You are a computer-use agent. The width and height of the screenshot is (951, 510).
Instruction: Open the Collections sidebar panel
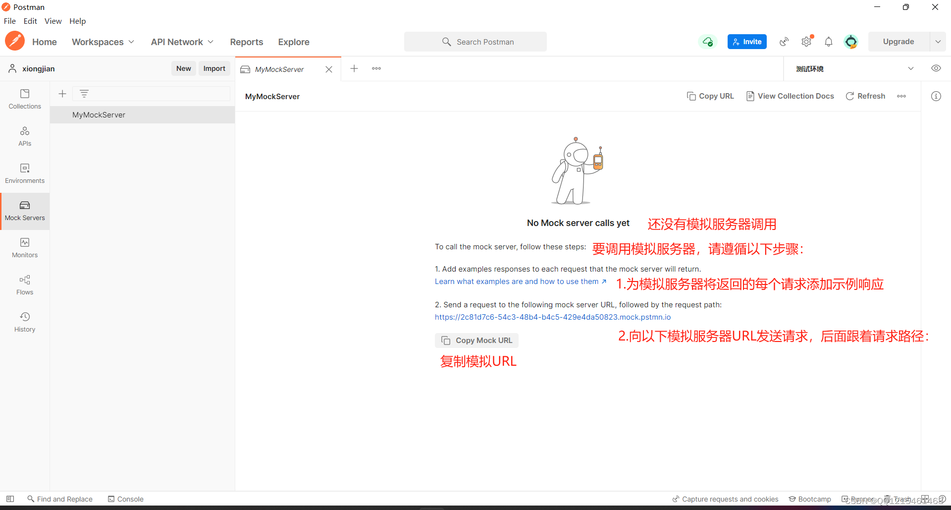point(25,99)
